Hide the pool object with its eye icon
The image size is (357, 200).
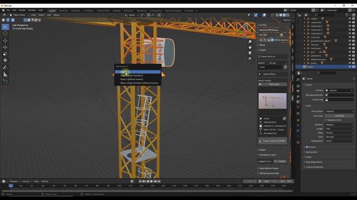tap(350, 52)
